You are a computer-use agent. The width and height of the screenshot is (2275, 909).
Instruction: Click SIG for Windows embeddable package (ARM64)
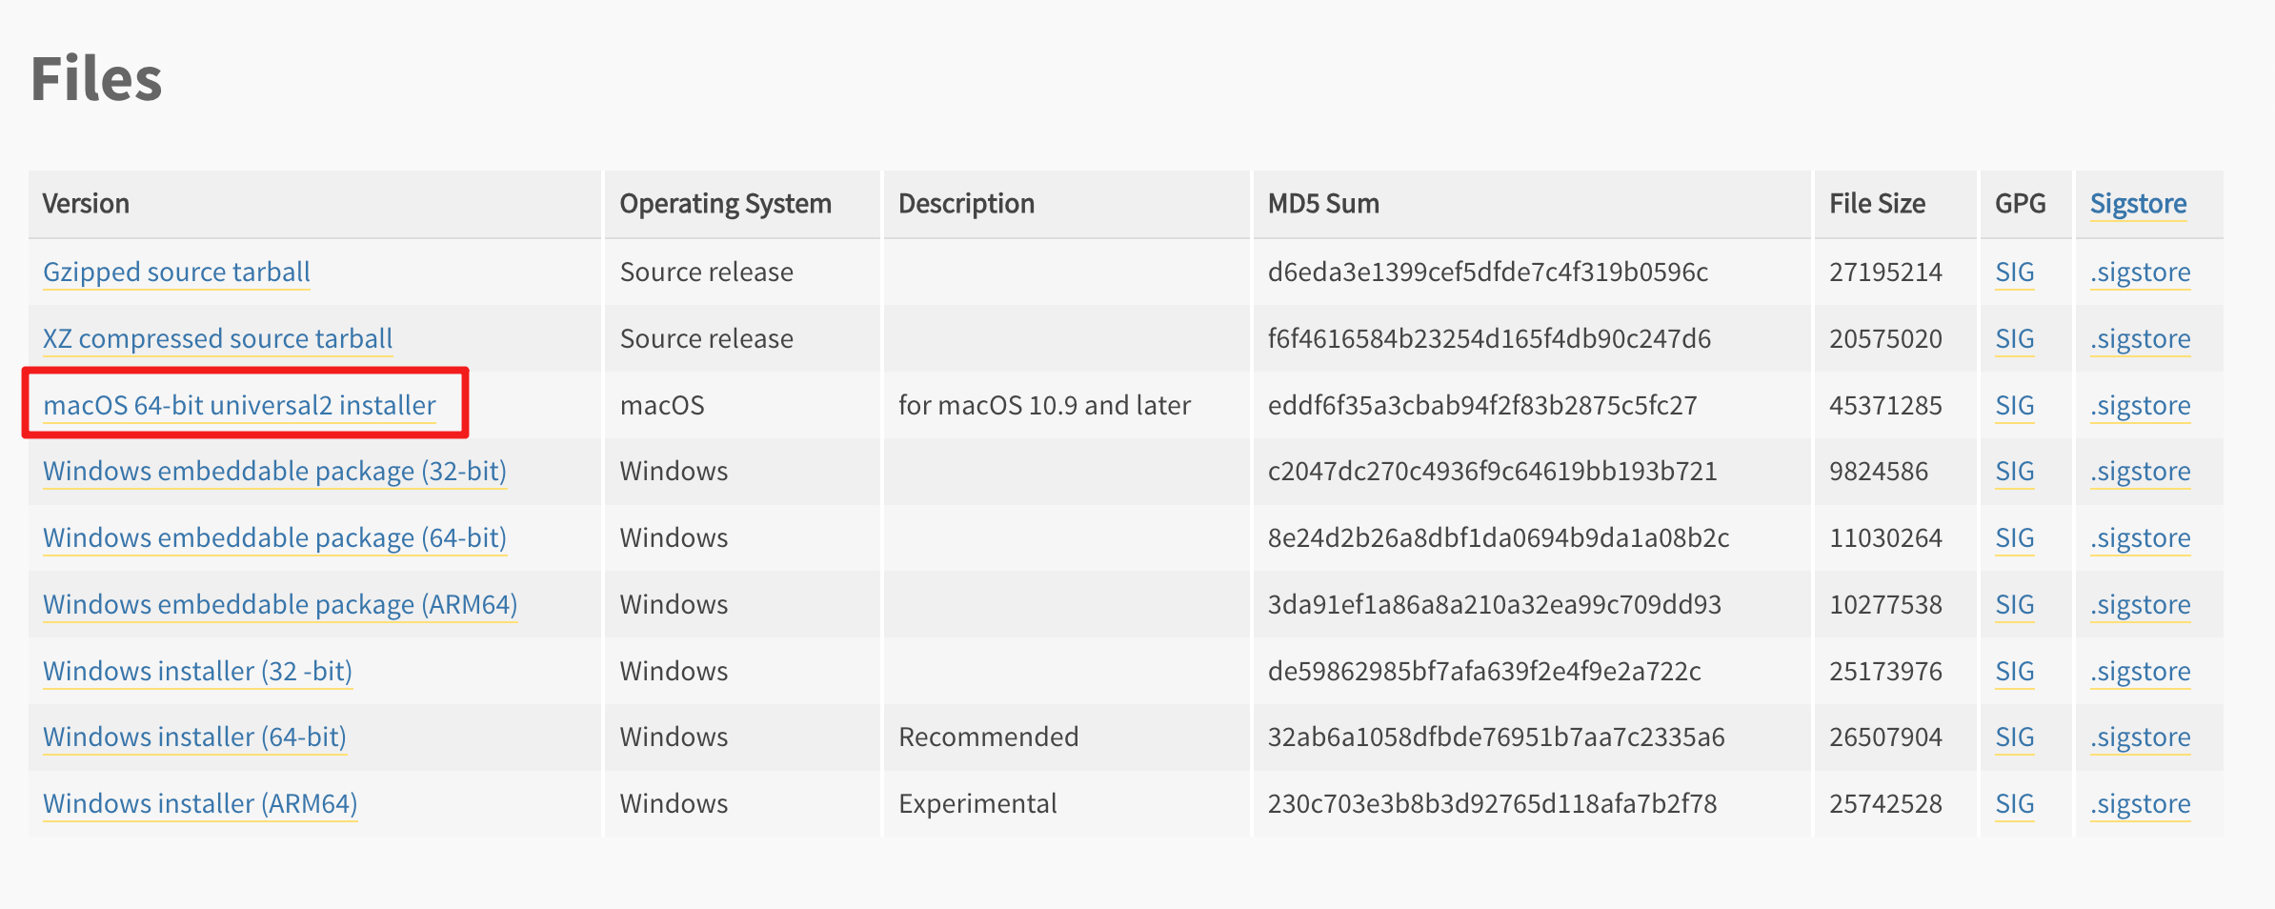click(2014, 605)
